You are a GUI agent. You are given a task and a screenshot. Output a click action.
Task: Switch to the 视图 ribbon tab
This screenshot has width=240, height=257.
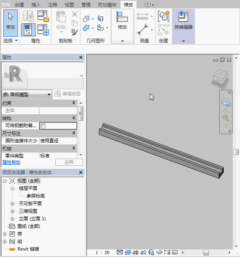coord(69,5)
